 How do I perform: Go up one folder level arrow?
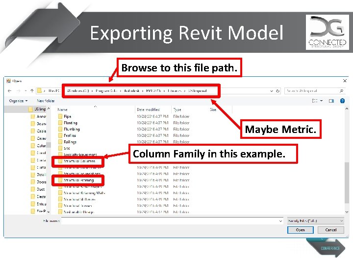[32, 91]
